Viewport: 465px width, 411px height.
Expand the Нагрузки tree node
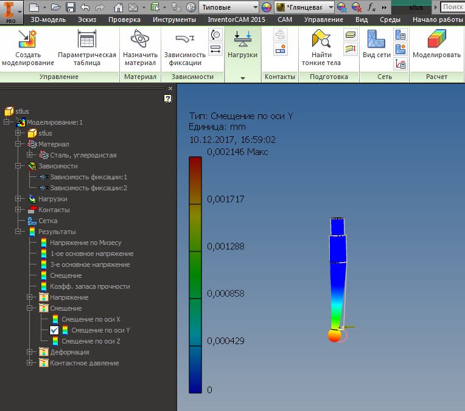click(x=18, y=199)
